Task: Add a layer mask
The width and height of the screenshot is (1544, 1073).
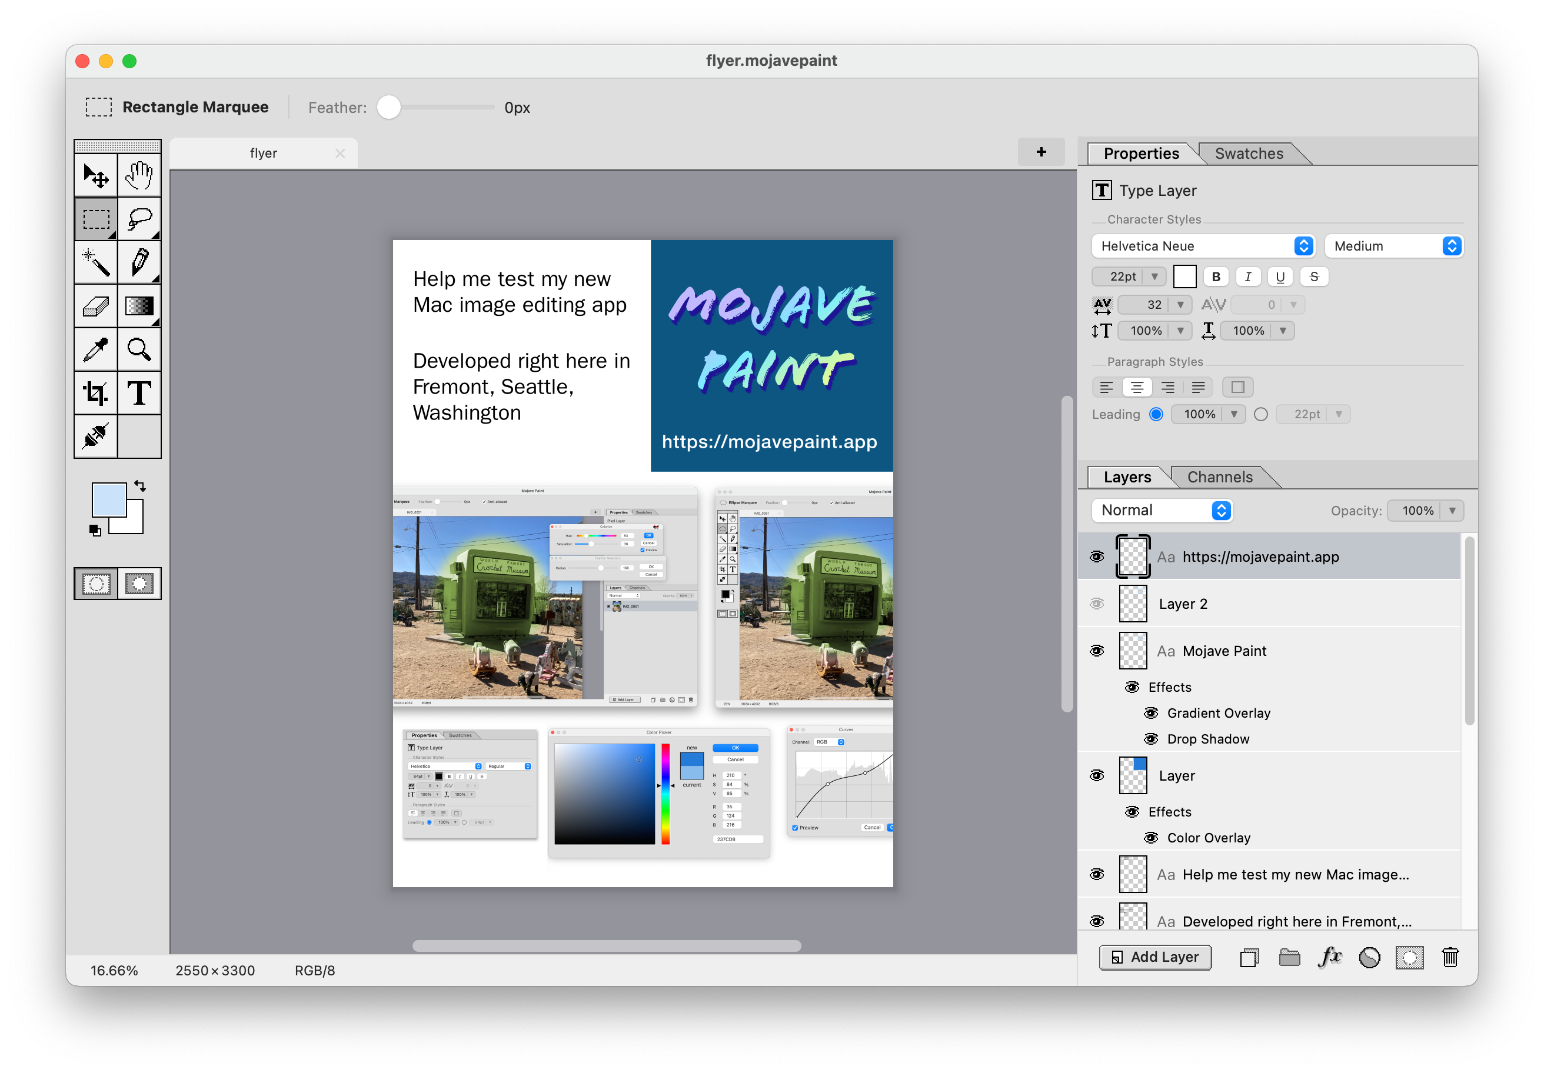Action: [1409, 957]
